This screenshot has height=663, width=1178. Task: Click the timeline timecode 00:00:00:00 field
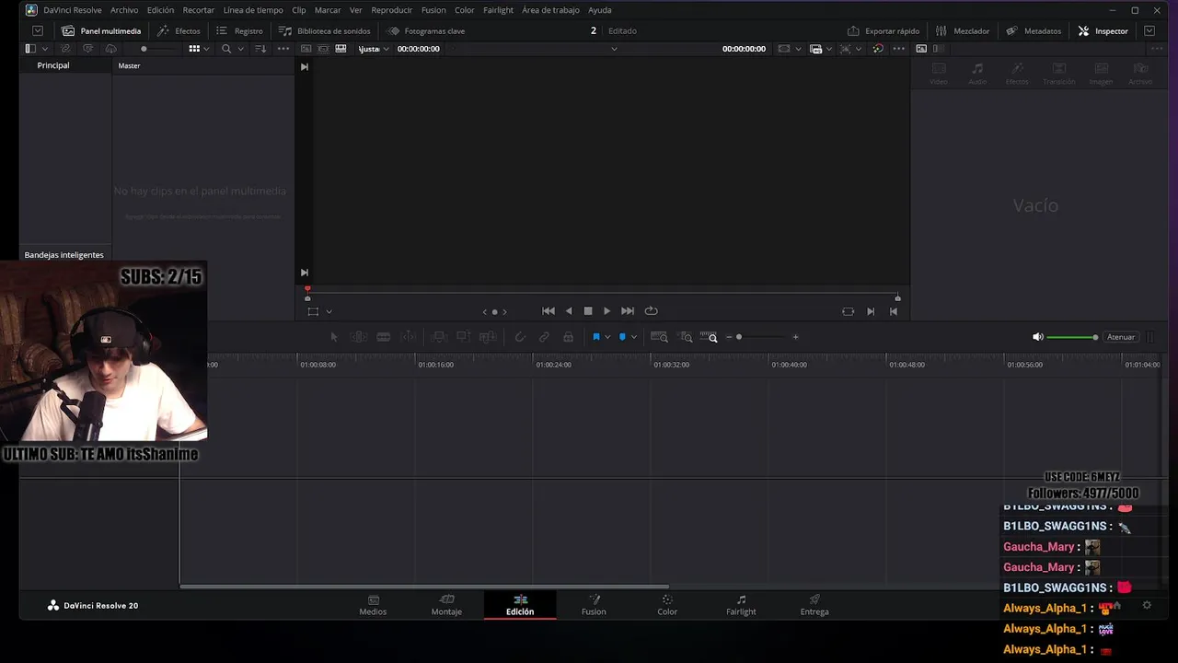pyautogui.click(x=744, y=49)
